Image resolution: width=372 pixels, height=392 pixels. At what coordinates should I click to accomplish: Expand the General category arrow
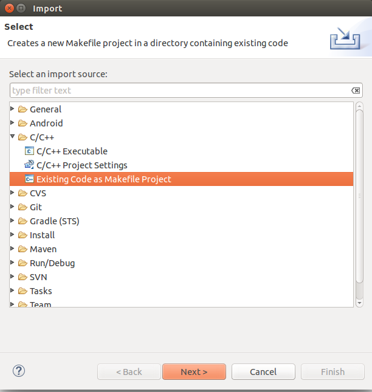pos(12,109)
